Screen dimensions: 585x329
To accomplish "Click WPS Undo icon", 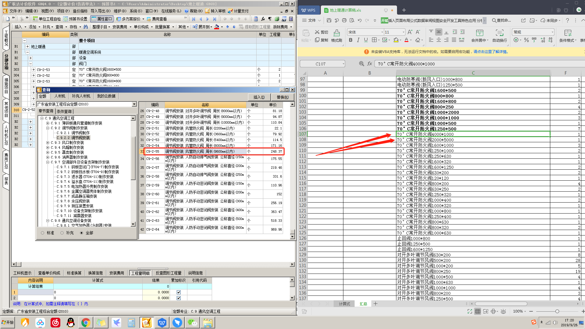I will (x=360, y=20).
